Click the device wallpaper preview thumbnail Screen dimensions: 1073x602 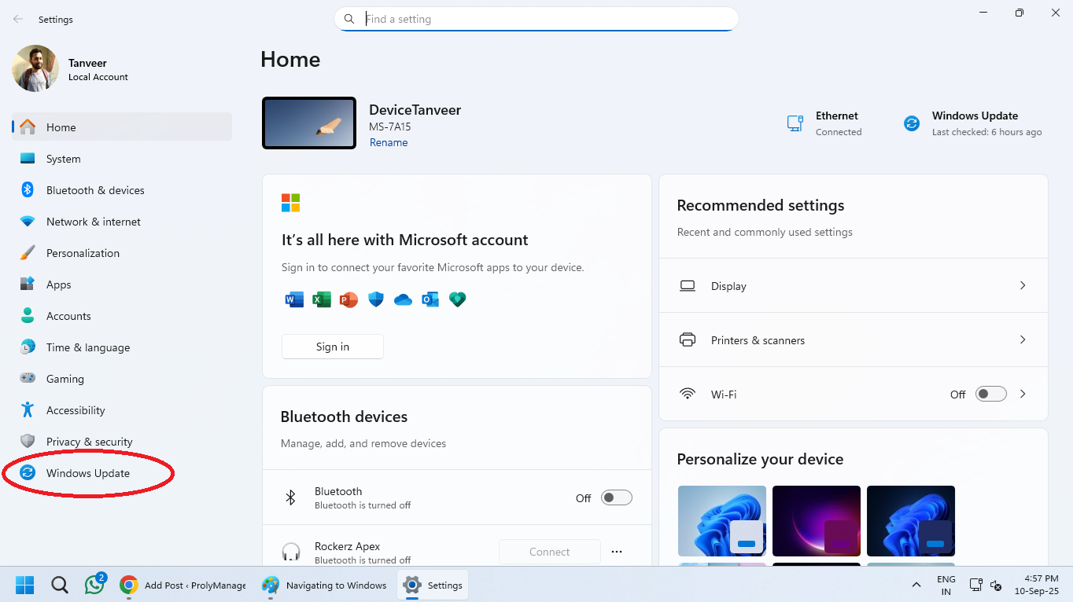(309, 123)
